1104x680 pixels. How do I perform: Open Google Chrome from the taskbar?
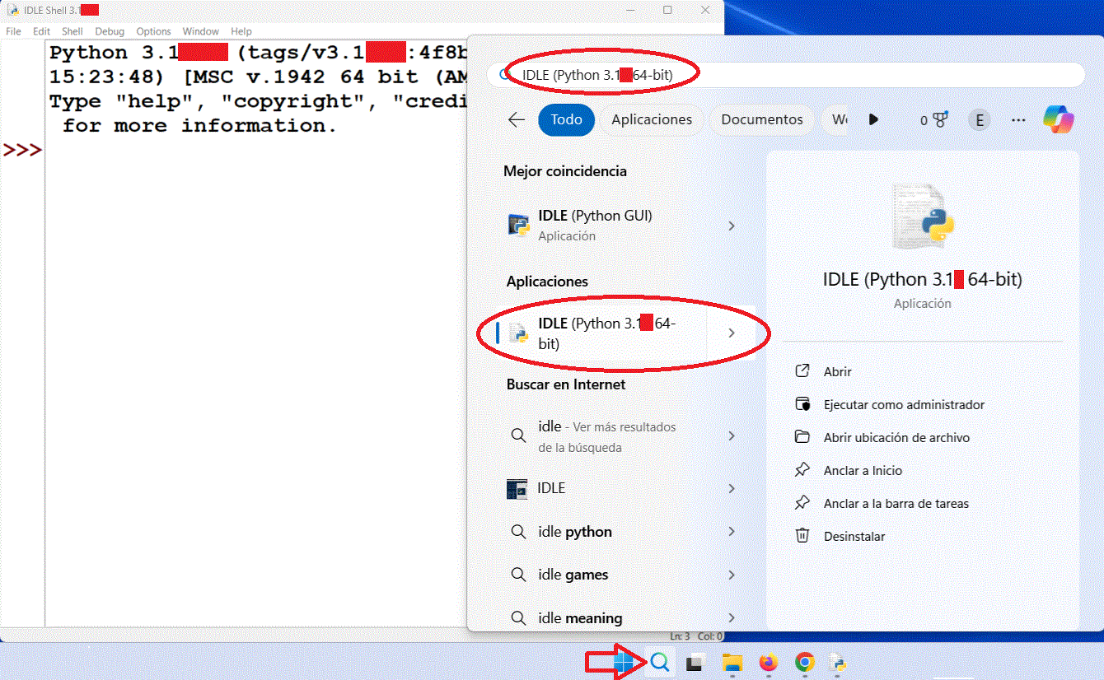(805, 661)
